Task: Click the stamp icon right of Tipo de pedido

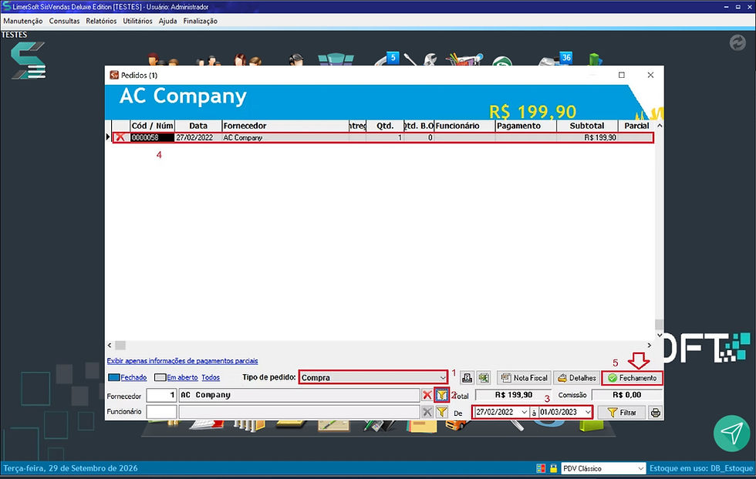Action: coord(467,378)
